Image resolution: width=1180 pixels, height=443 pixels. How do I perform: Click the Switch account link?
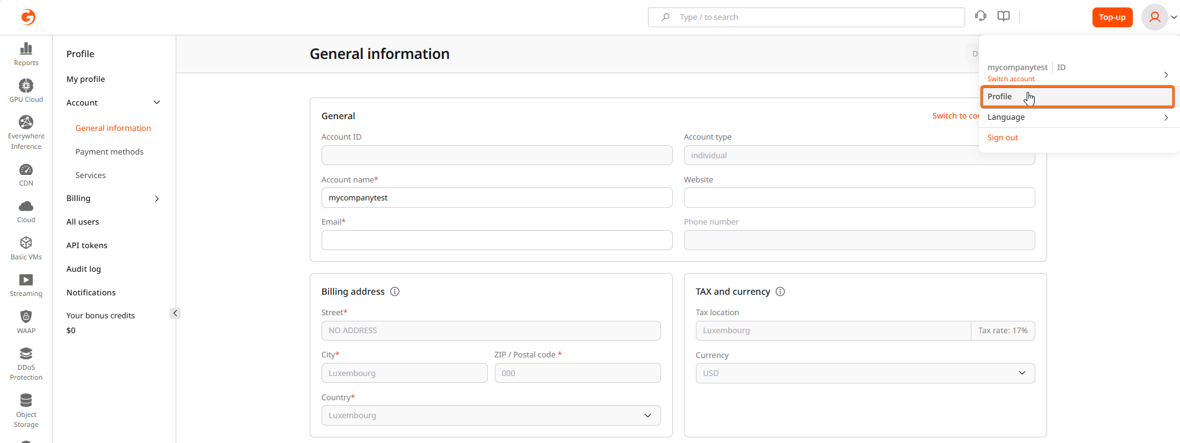click(x=1011, y=79)
